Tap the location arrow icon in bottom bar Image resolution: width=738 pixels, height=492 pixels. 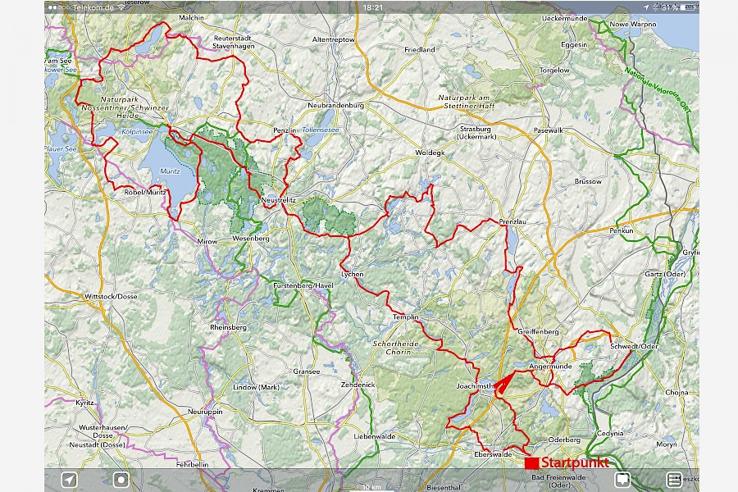coord(69,480)
